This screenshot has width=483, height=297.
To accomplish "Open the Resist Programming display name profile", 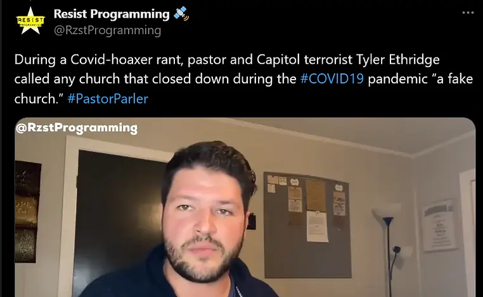I will tap(112, 14).
